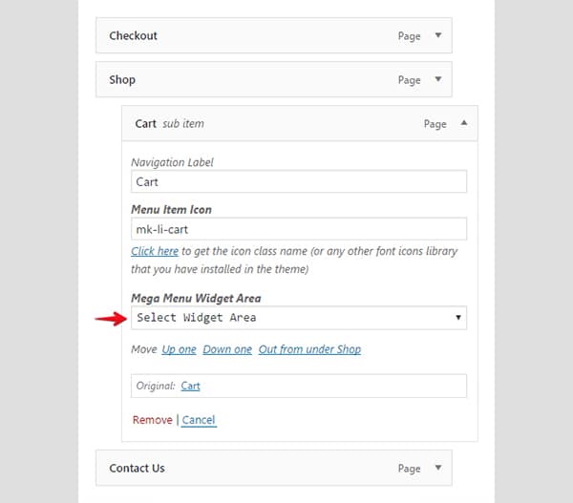Screen dimensions: 573x503
Task: Click the Original Cart info box
Action: (299, 386)
